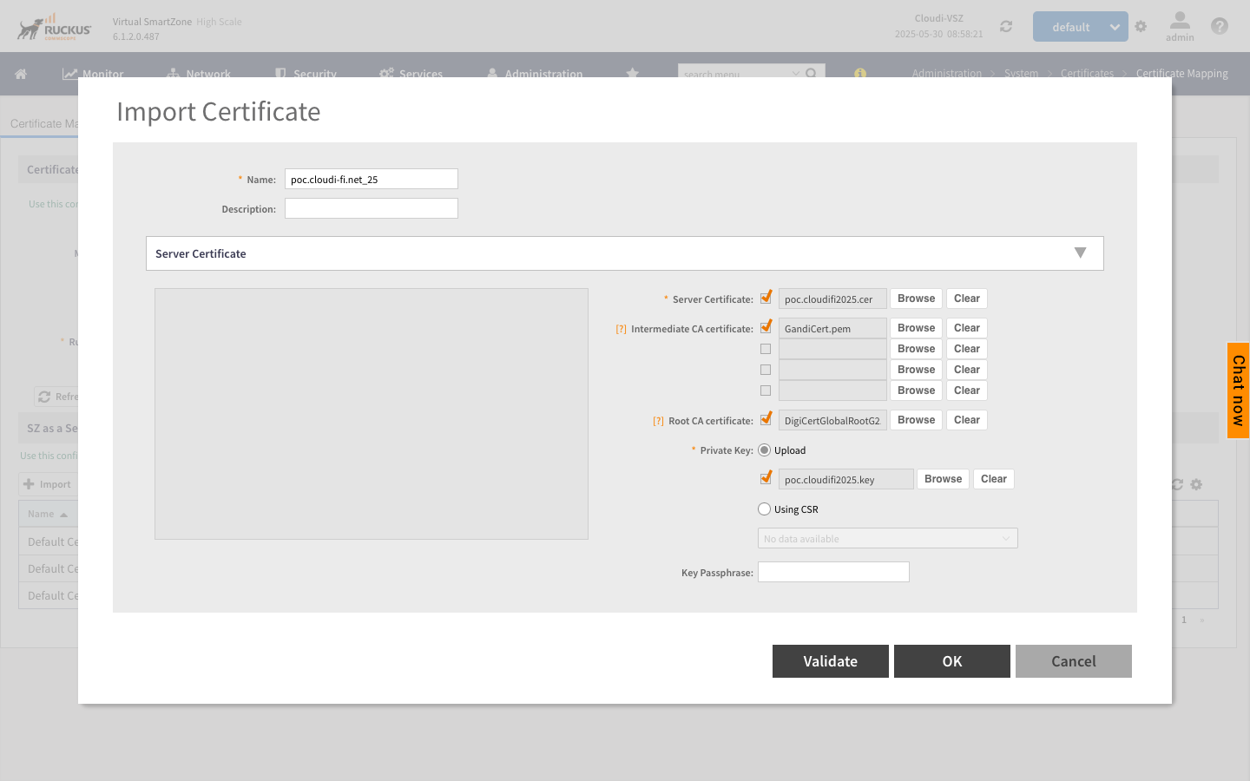This screenshot has width=1250, height=781.
Task: Click the Security shield icon
Action: [x=279, y=74]
